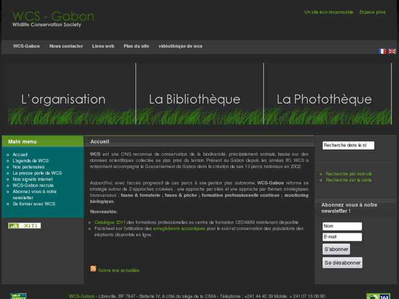Open the 1&1 hosting badge in footer

[378, 296]
